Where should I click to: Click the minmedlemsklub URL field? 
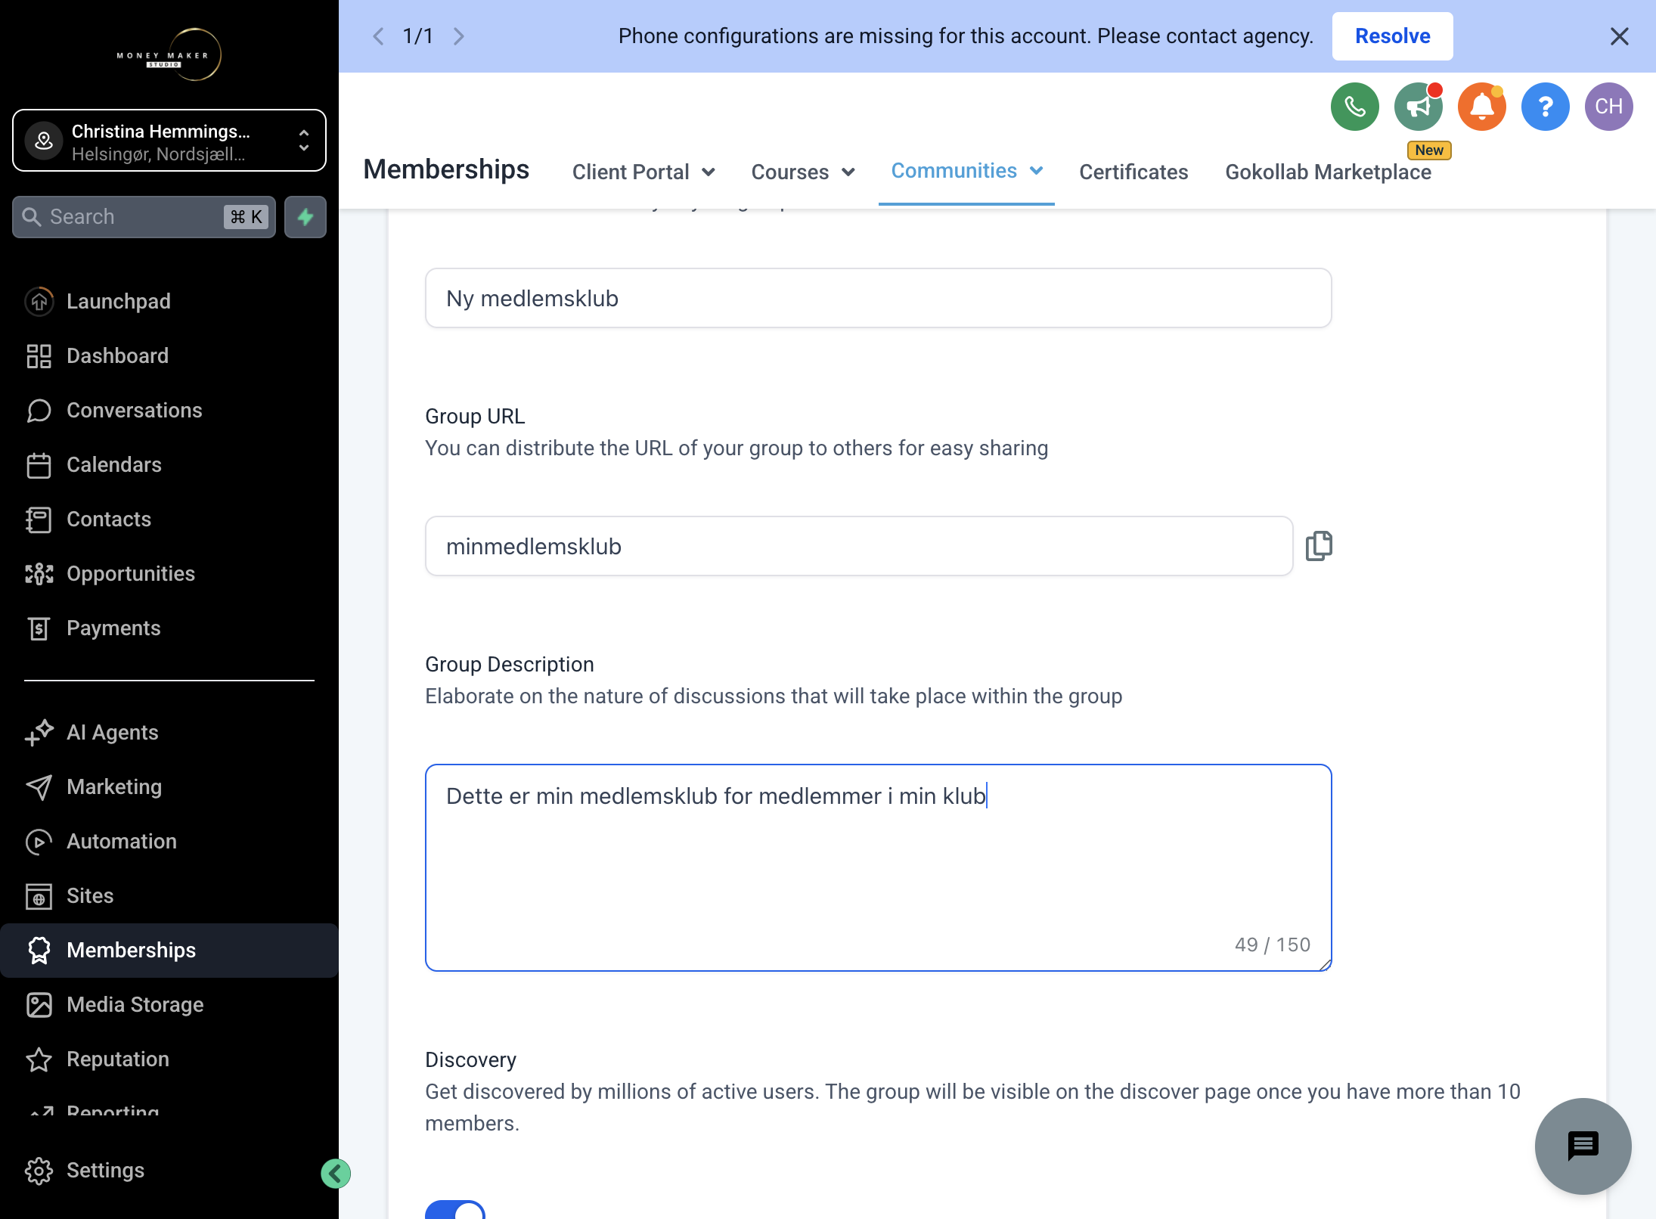(859, 546)
